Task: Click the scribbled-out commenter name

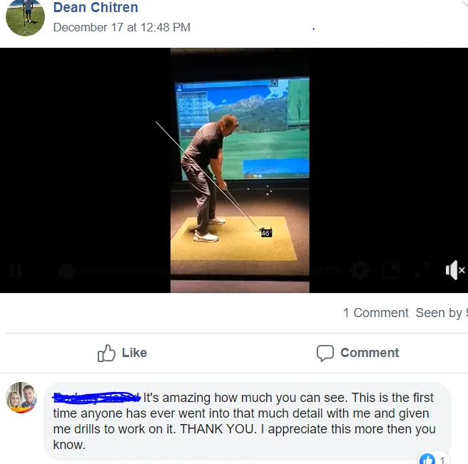Action: 97,398
